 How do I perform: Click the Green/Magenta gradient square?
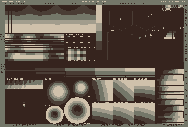pos(123,113)
